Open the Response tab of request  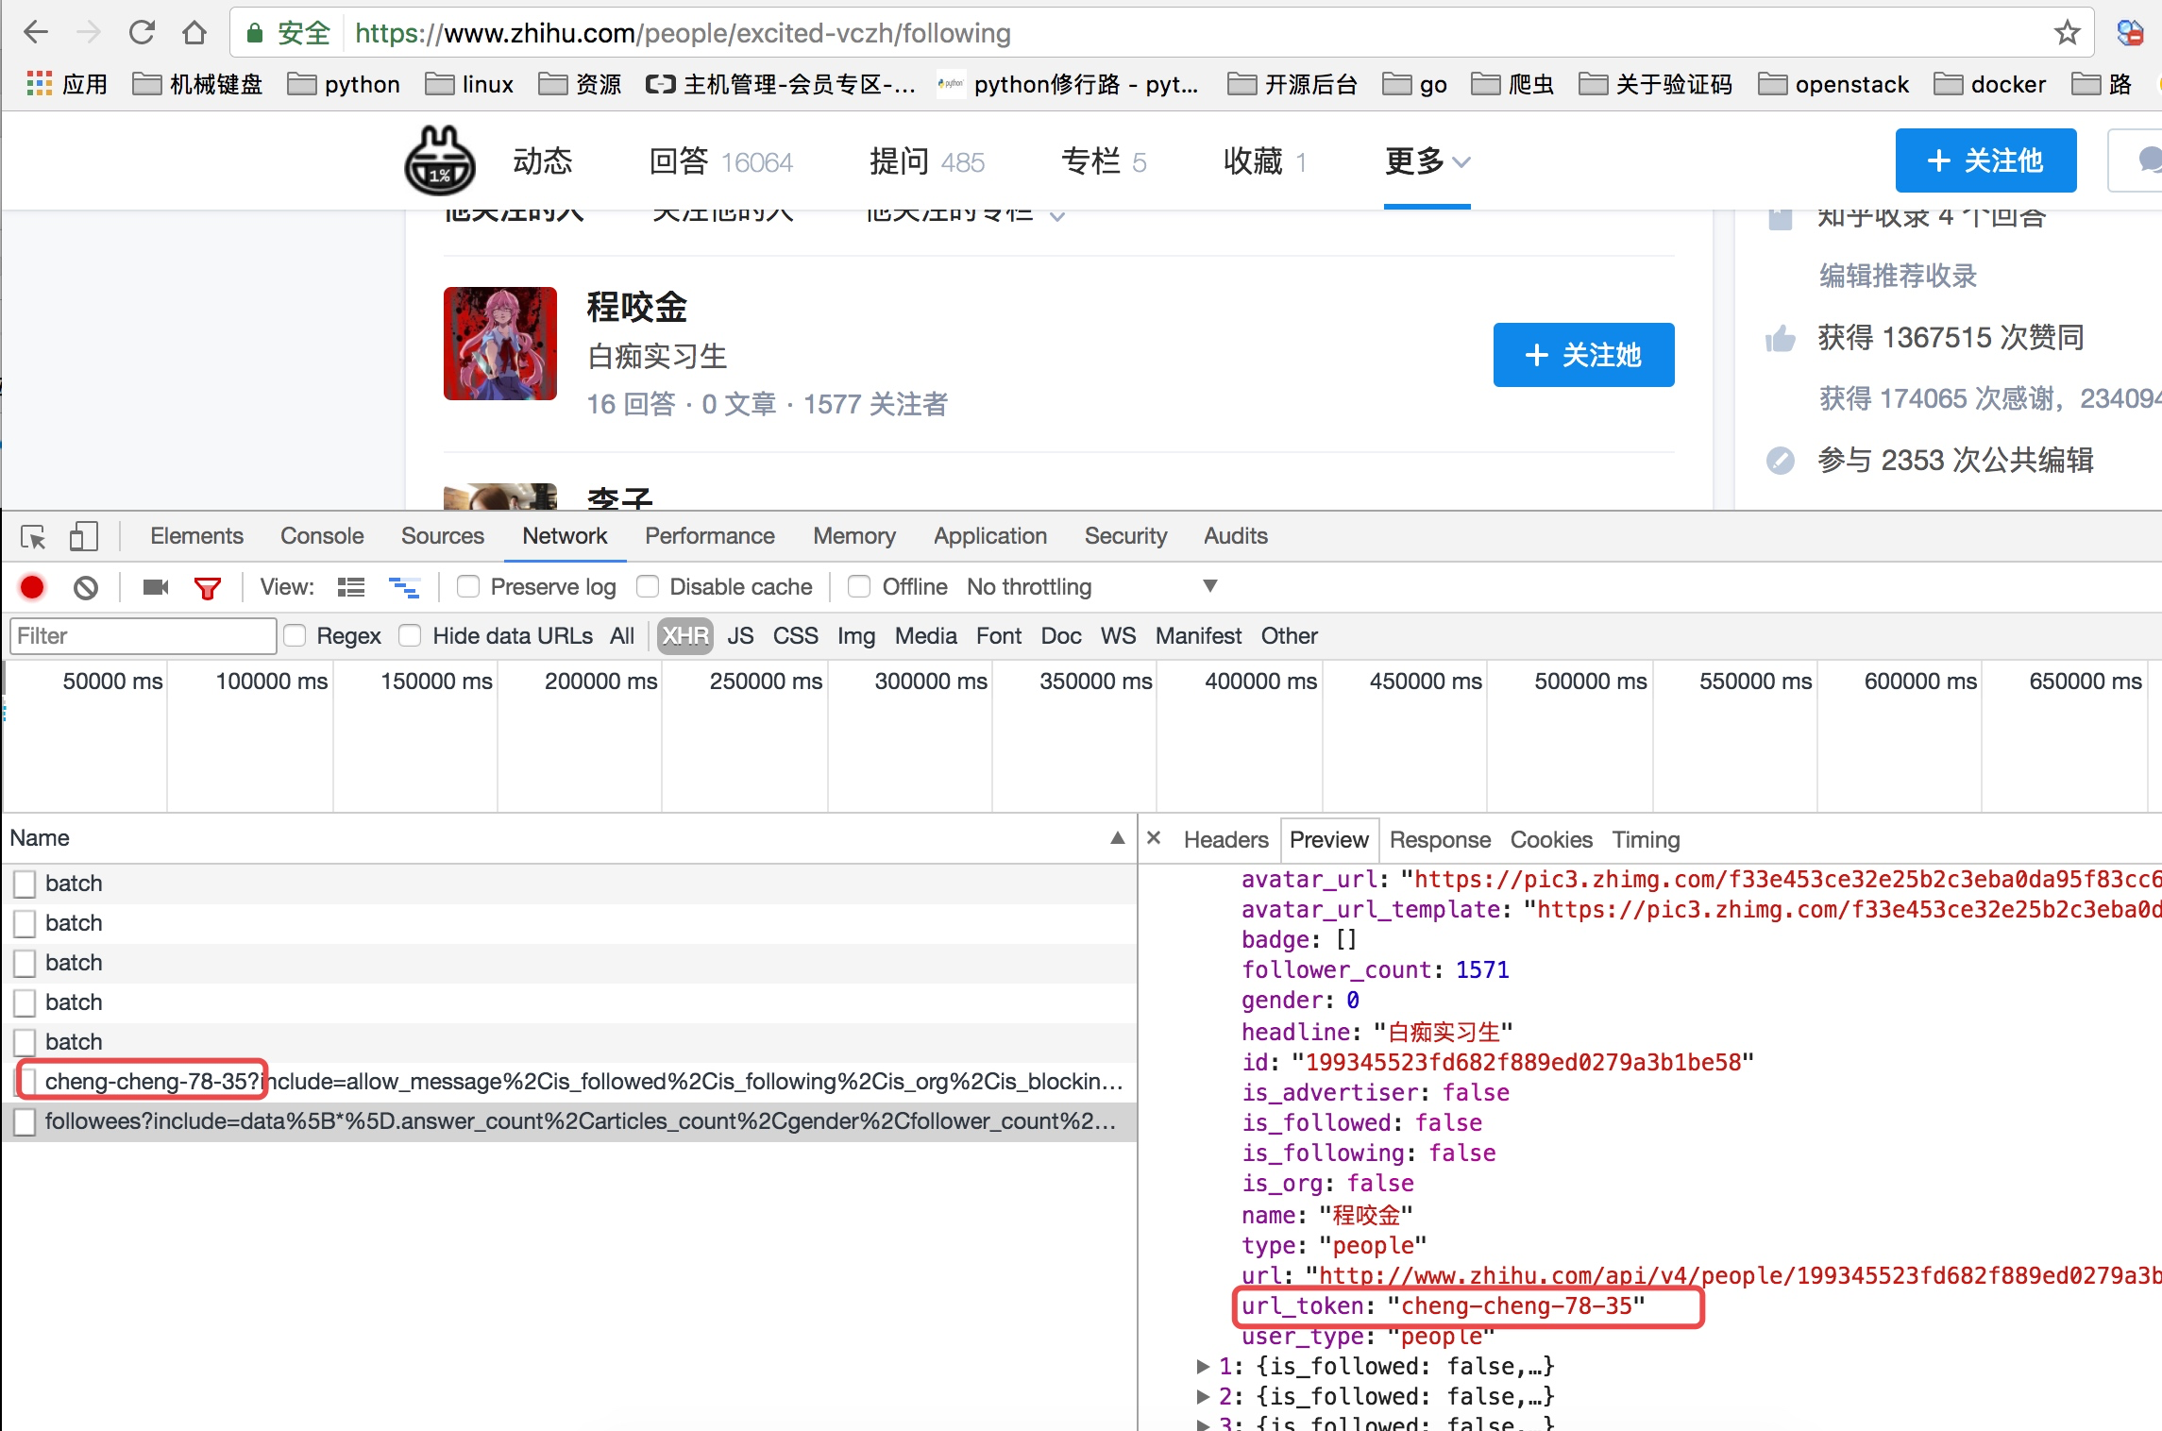click(1440, 839)
